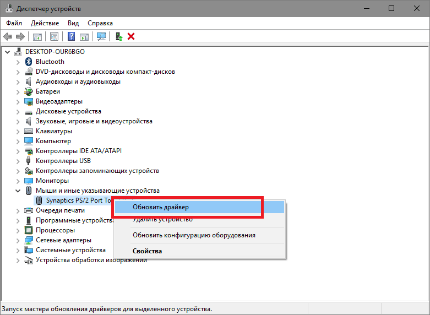The height and width of the screenshot is (315, 430).
Task: Open the Действие menu
Action: pyautogui.click(x=45, y=23)
